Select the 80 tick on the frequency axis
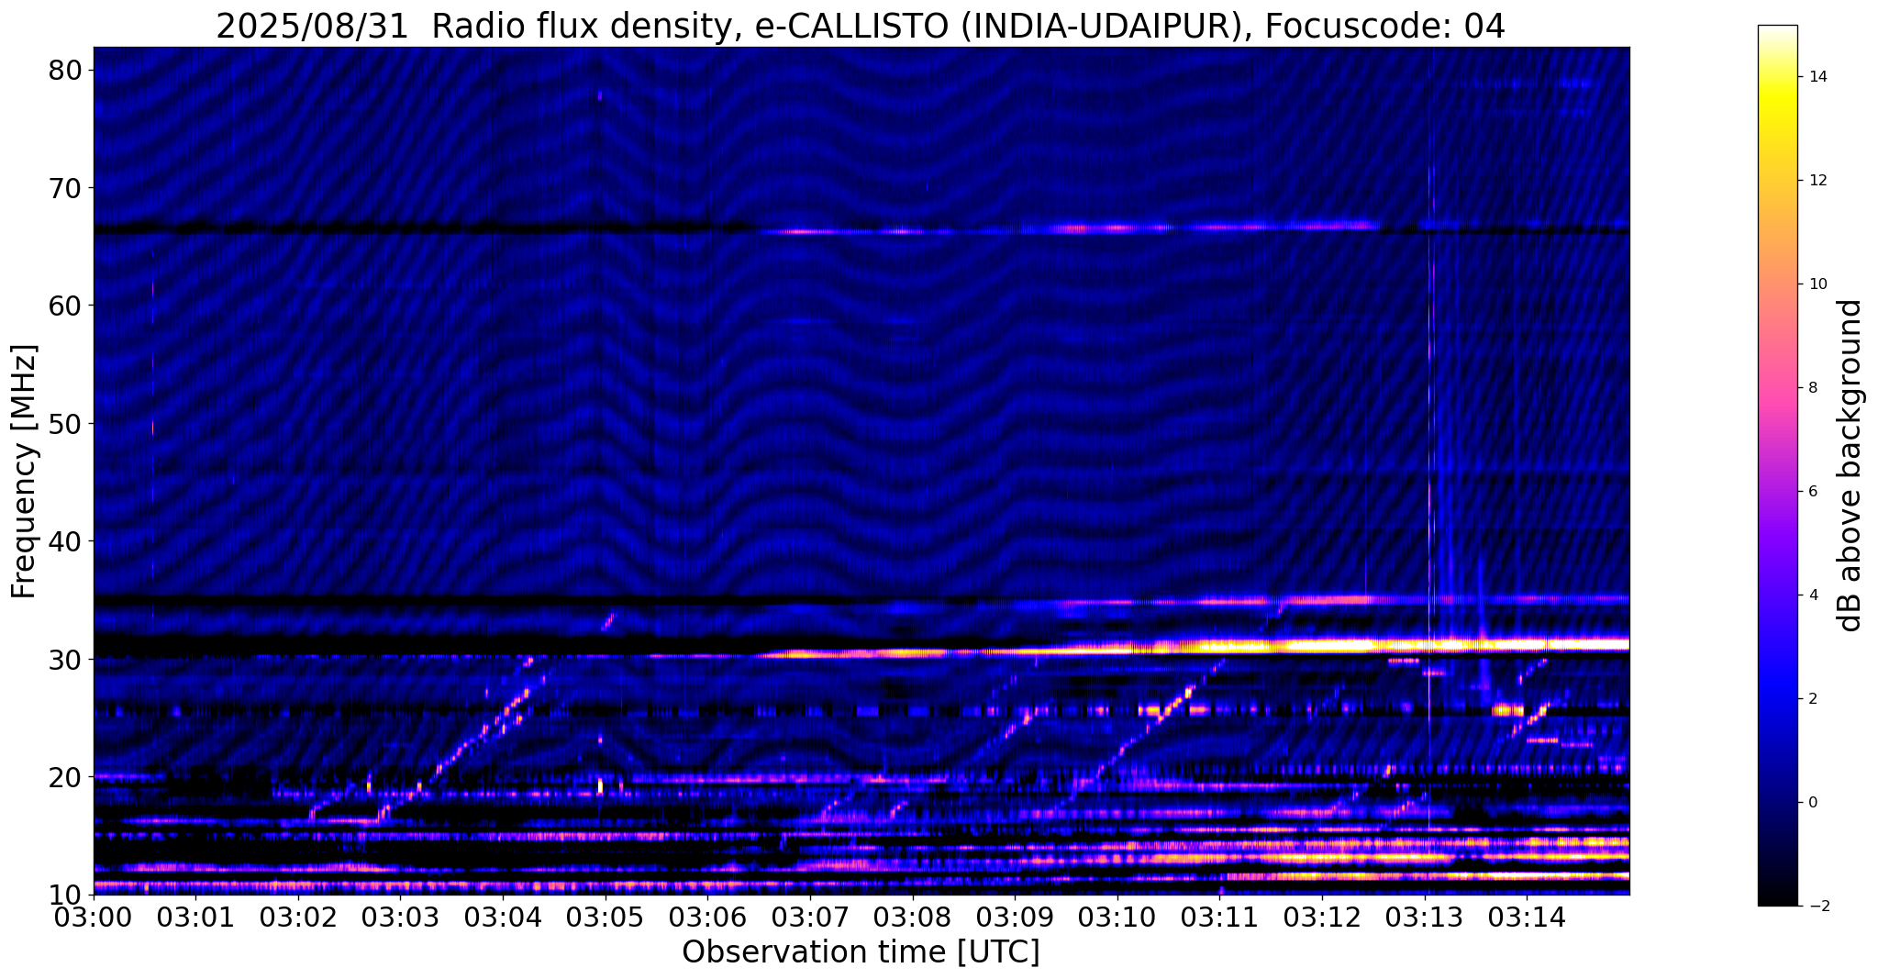The image size is (1878, 979). 64,71
